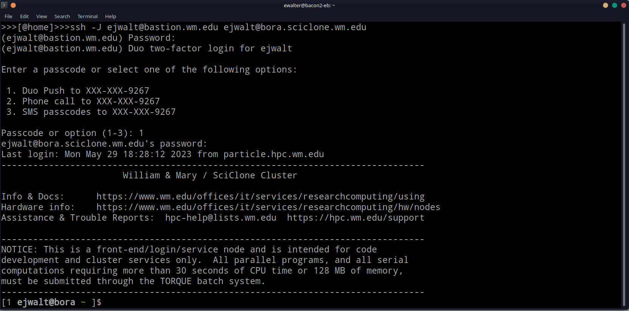Click at the ejwalt@bora shell prompt

46,302
